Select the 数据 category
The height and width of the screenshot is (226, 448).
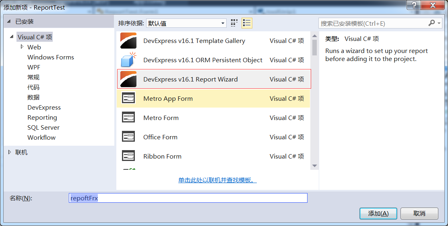point(33,97)
